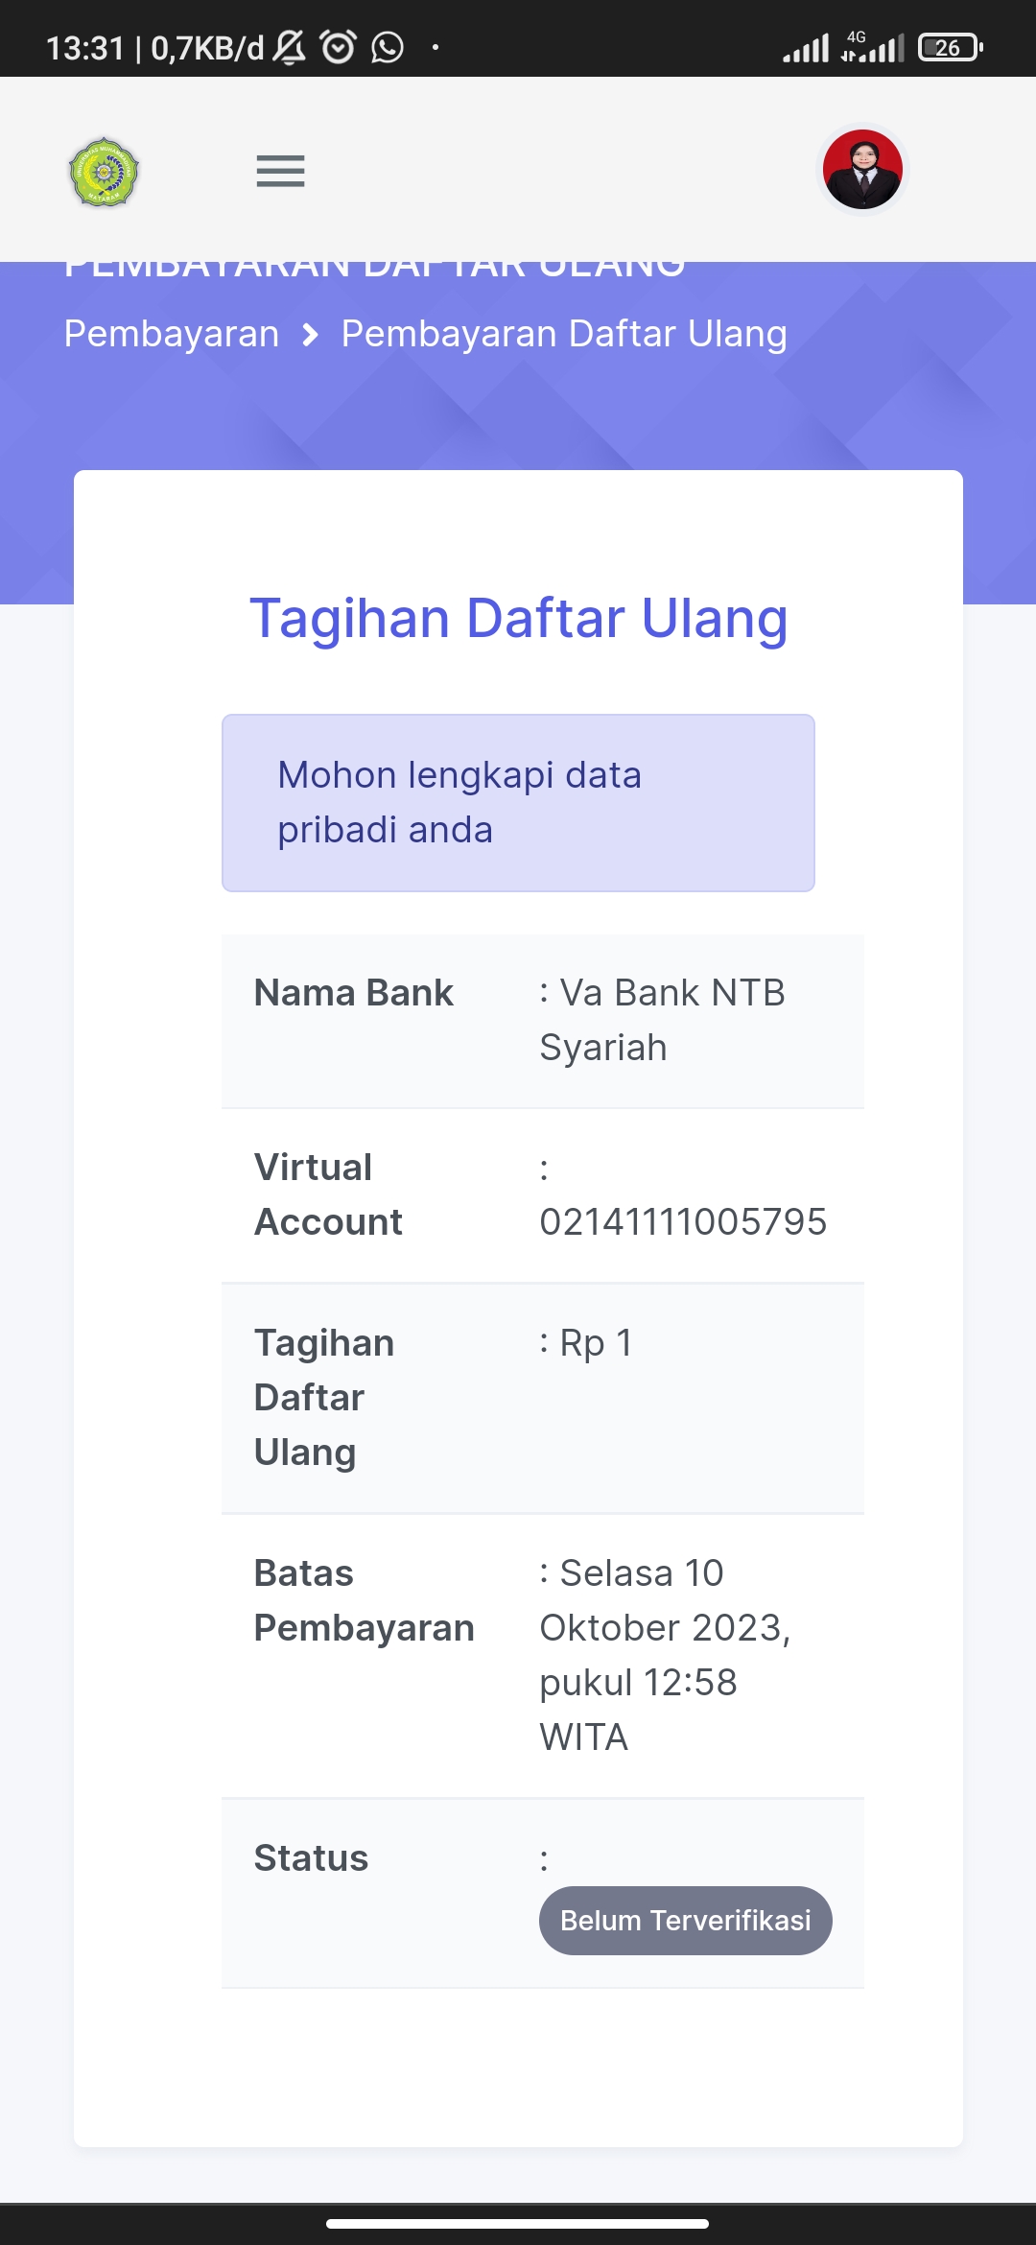
Task: Tap the battery indicator icon
Action: (x=950, y=47)
